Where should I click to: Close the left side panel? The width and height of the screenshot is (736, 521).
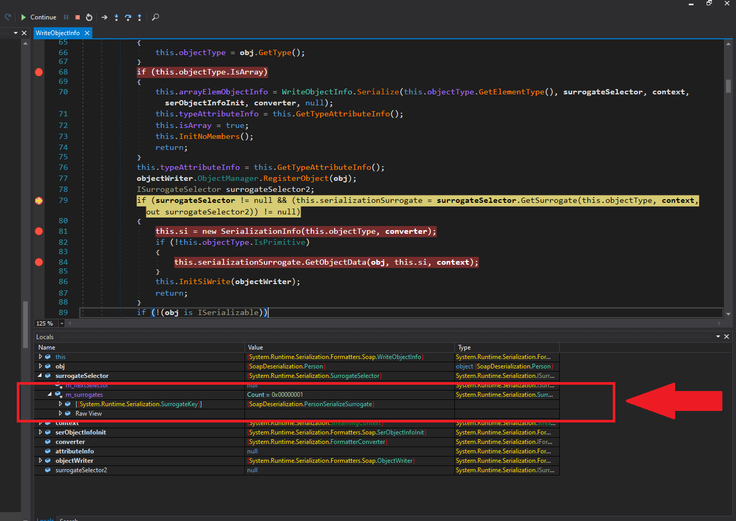24,33
